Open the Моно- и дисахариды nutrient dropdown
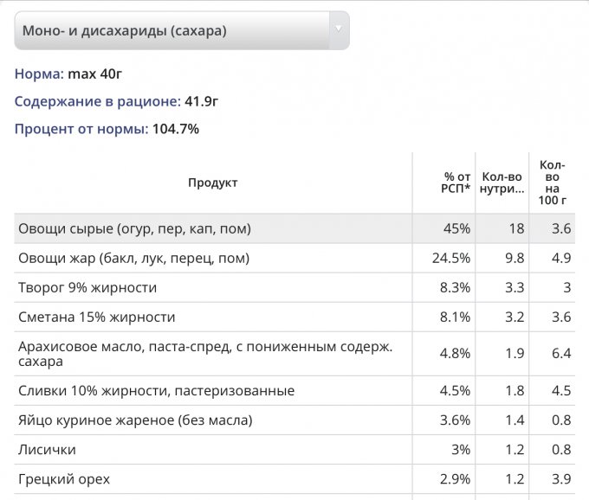 172,31
